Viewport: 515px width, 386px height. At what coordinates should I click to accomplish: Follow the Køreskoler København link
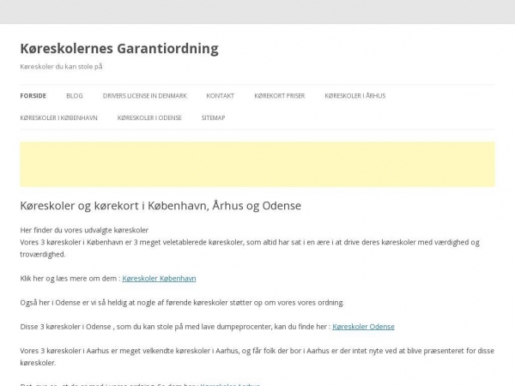[x=159, y=278]
